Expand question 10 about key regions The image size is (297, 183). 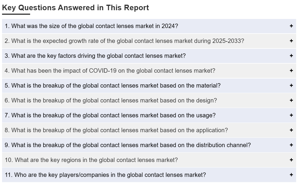pyautogui.click(x=91, y=160)
